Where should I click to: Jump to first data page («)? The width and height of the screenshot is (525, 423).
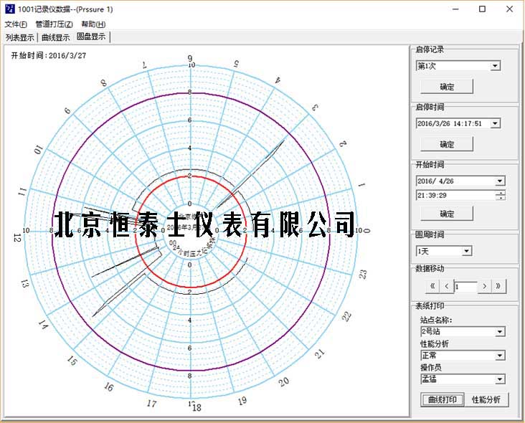click(x=432, y=286)
